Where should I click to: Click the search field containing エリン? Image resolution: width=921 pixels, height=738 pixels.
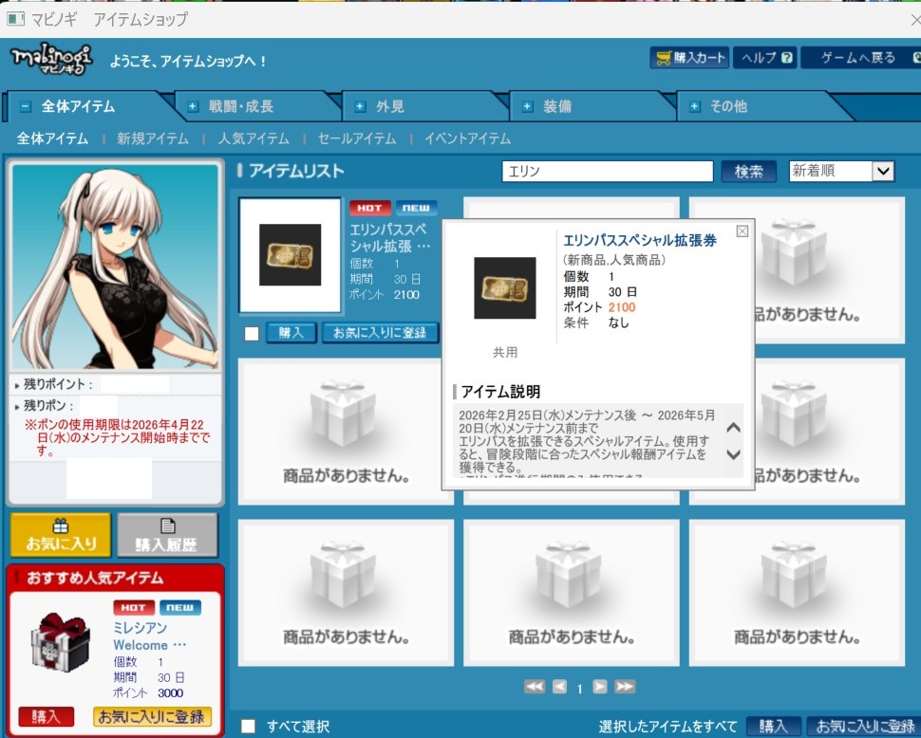coord(607,171)
